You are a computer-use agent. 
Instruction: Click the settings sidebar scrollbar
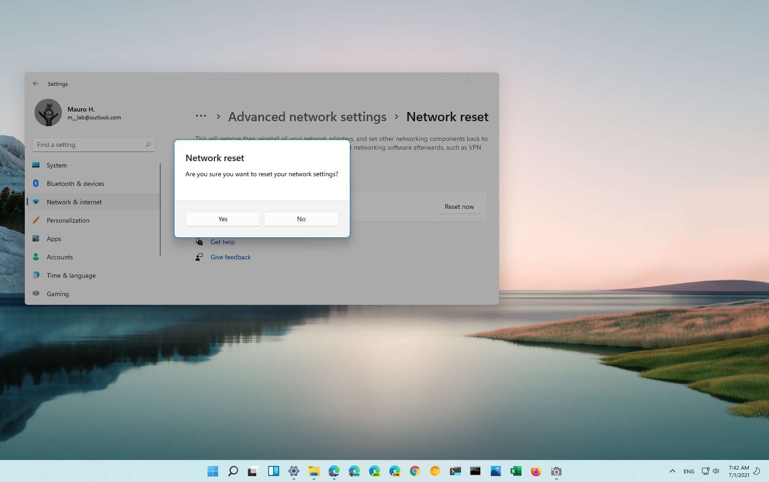160,210
